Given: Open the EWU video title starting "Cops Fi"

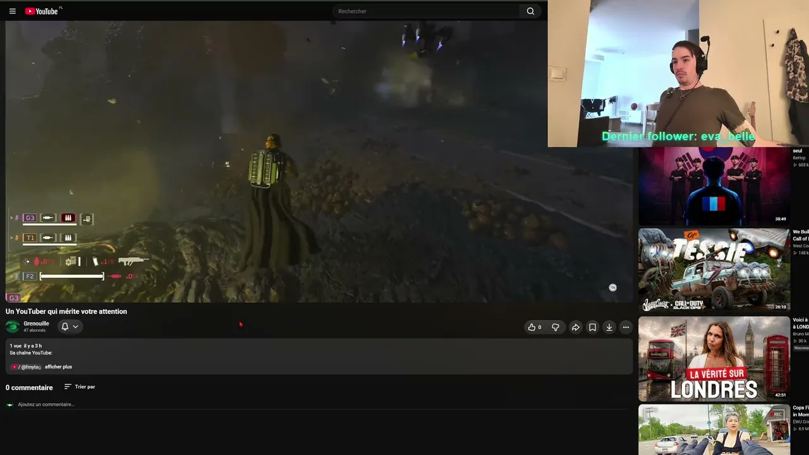Looking at the screenshot, I should (x=801, y=411).
